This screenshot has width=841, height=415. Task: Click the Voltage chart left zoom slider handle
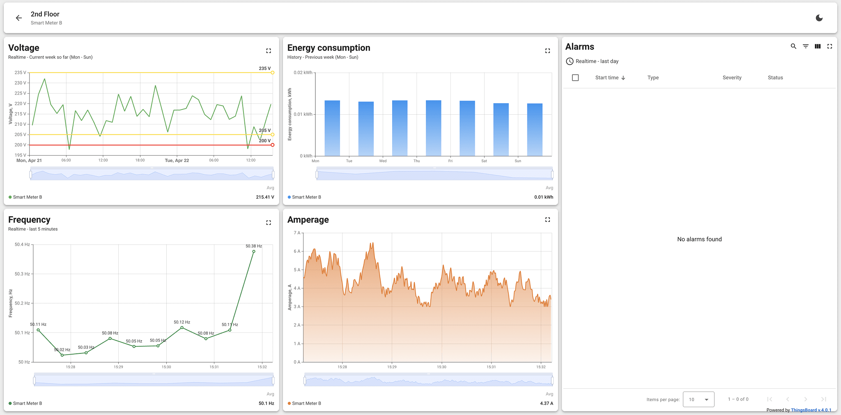pos(31,175)
